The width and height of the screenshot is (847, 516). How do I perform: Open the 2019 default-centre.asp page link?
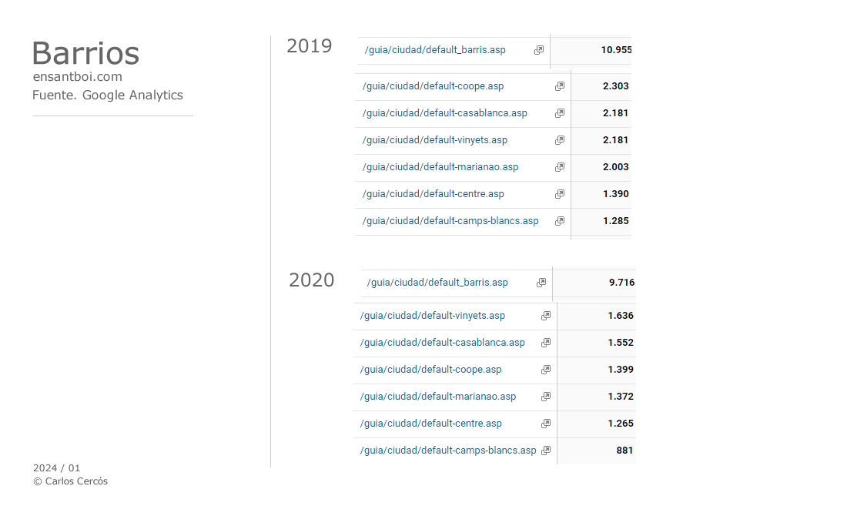(x=434, y=194)
